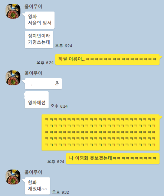
Task: Select the message bubble '함봐 재밌대~~'
Action: click(37, 186)
